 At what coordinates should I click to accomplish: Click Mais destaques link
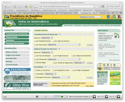[114, 60]
